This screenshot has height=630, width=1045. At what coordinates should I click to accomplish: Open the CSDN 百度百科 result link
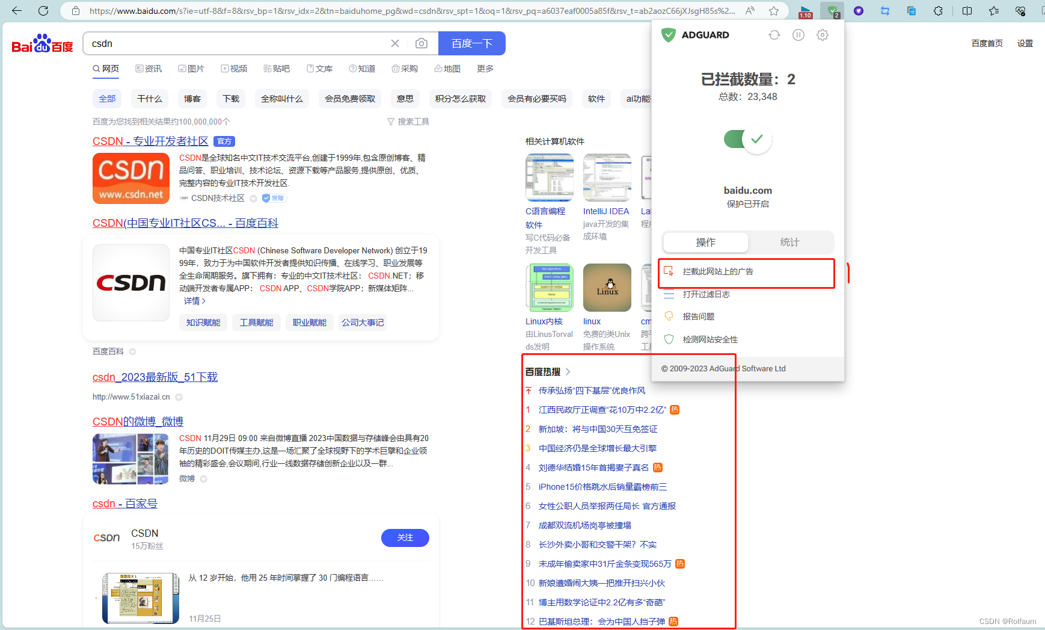tap(185, 223)
